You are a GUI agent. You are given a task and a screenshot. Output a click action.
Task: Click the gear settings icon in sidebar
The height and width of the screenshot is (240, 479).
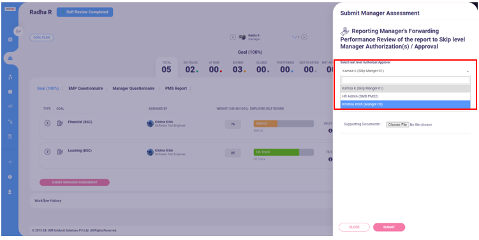tap(10, 177)
